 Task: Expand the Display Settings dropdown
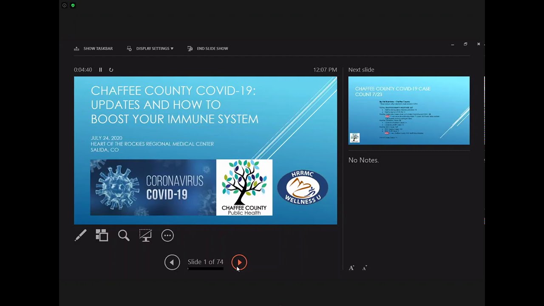tap(150, 48)
